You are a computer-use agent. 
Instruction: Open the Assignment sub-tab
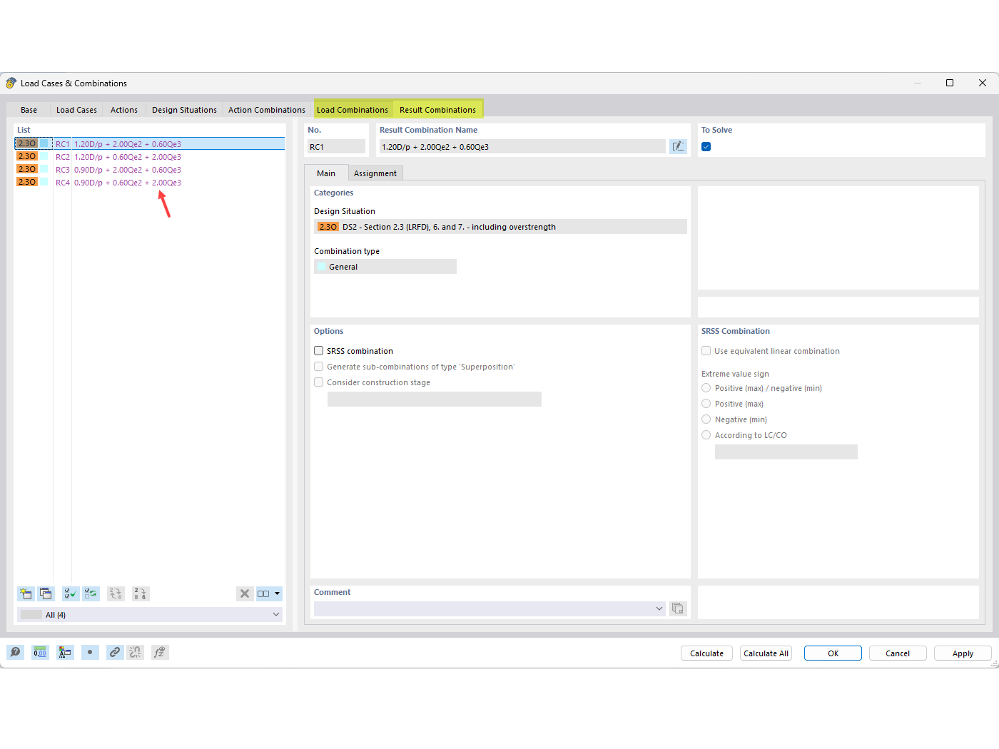pyautogui.click(x=375, y=173)
